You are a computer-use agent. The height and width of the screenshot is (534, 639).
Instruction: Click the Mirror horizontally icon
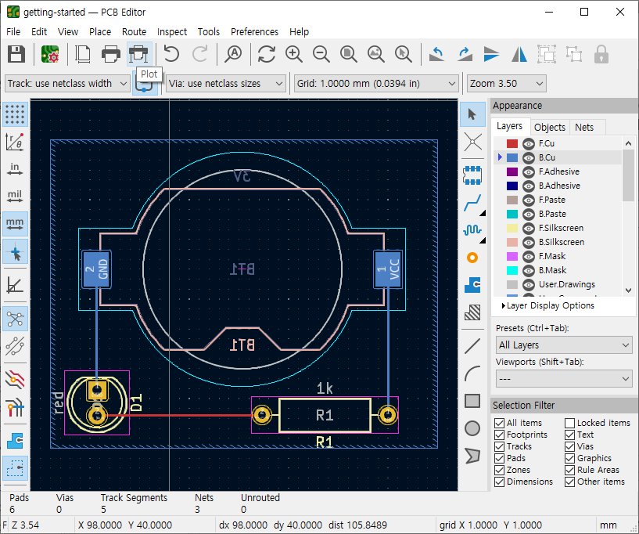[519, 54]
